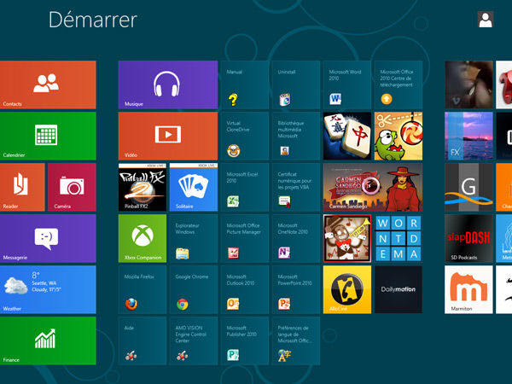The width and height of the screenshot is (512, 384).
Task: Open the Contacts tile
Action: (x=47, y=84)
